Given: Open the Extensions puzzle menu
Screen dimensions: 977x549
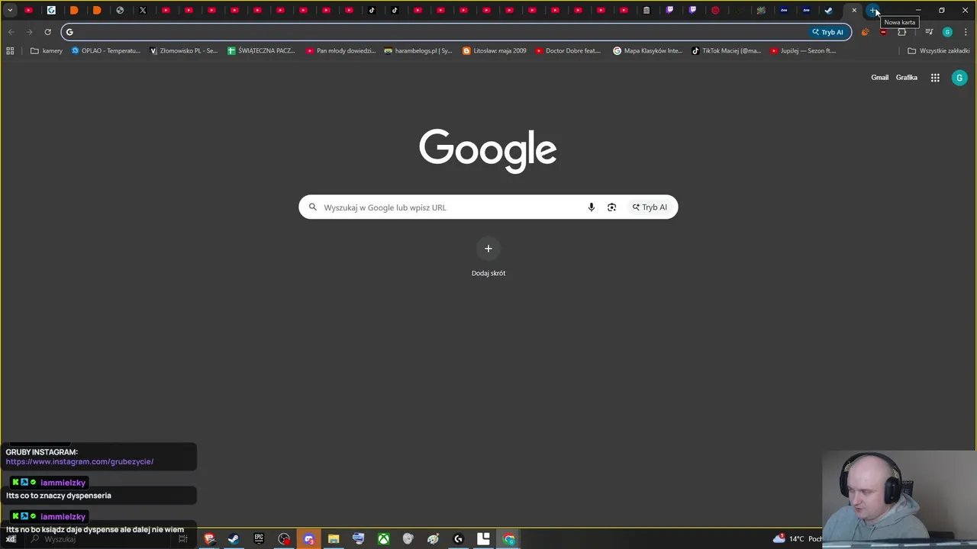Looking at the screenshot, I should [x=902, y=32].
